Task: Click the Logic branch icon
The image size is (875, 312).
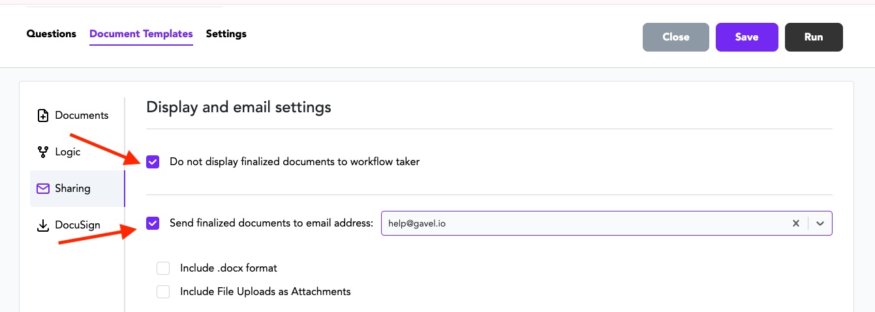Action: [43, 152]
